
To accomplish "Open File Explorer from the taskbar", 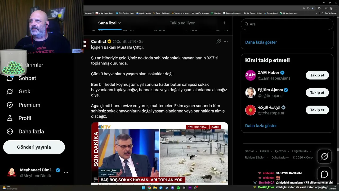I will point(155,188).
